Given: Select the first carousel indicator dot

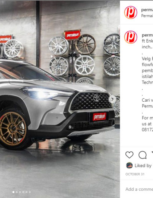Looking at the screenshot, I should 13,192.
